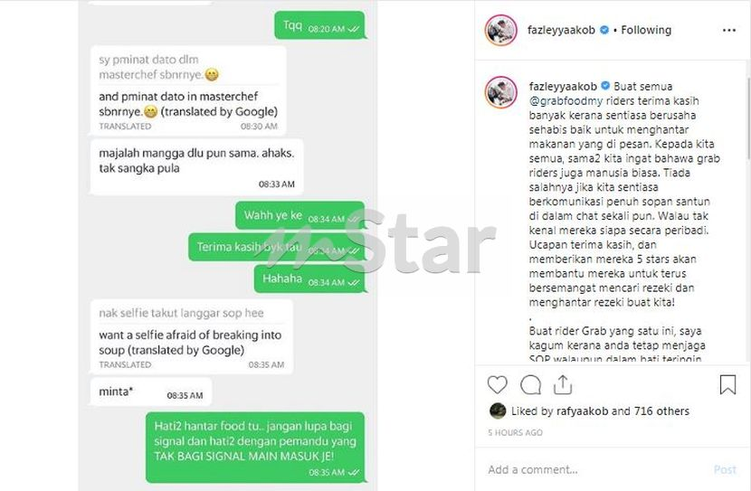Share the post using share icon
751x491 pixels.
click(563, 385)
